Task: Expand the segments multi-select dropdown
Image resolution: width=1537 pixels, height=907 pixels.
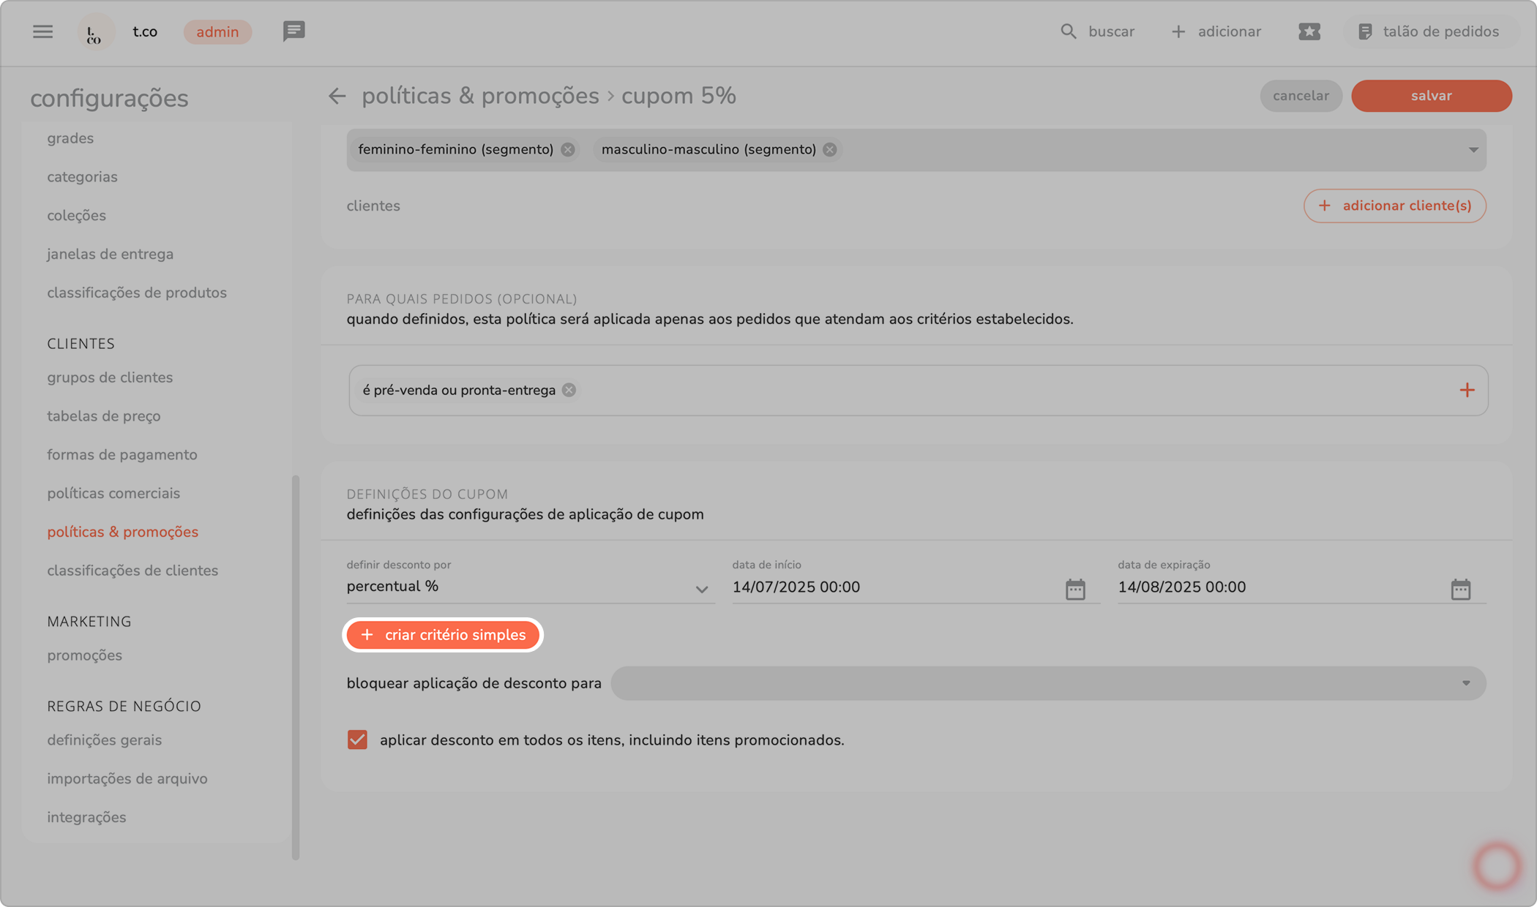Action: [x=1473, y=150]
